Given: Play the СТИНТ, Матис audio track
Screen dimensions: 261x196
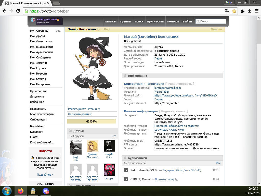Looking at the screenshot, I should point(126,179).
